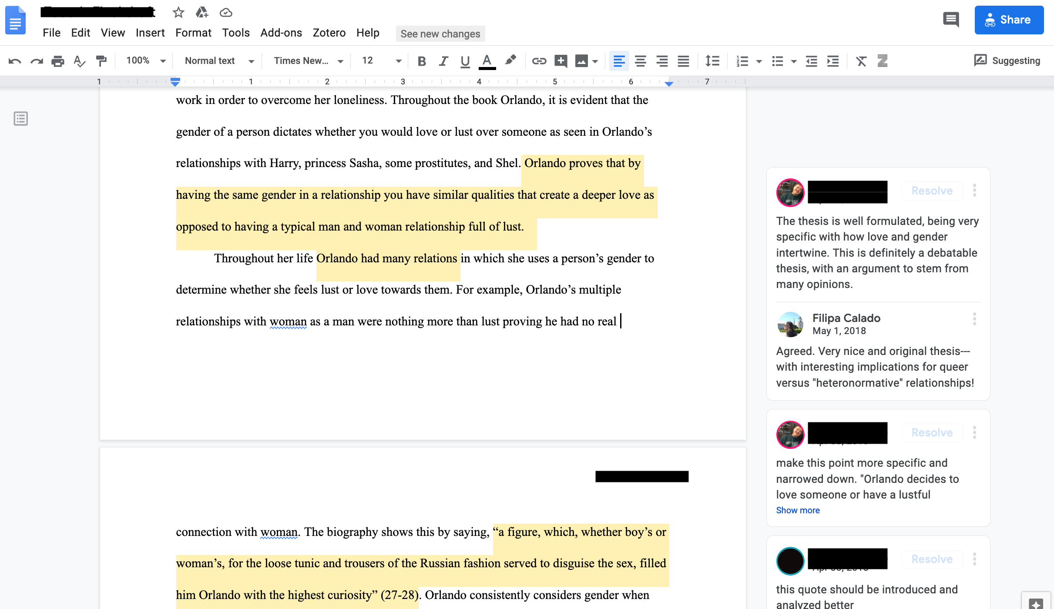Toggle bold formatting
The height and width of the screenshot is (609, 1054).
tap(421, 61)
